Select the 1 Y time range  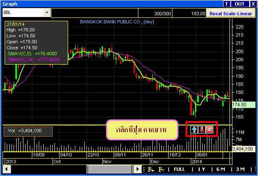point(201,169)
